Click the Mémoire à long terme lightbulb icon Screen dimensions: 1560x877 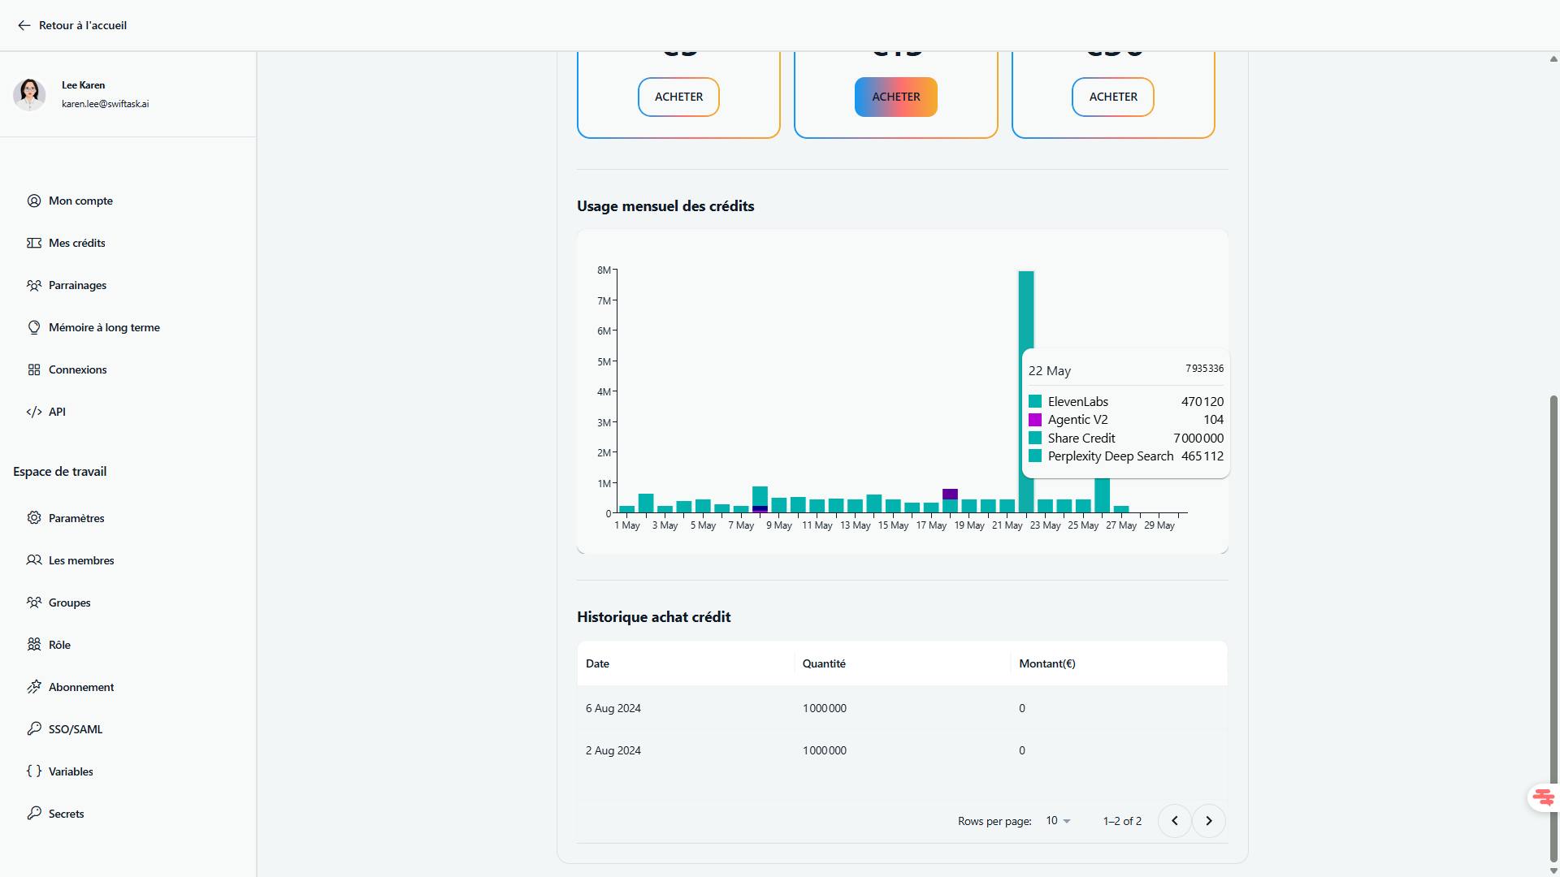pos(33,327)
